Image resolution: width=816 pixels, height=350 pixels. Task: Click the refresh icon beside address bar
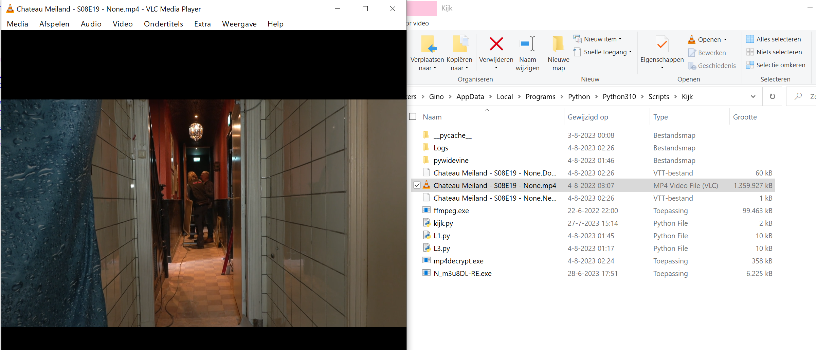pos(772,96)
